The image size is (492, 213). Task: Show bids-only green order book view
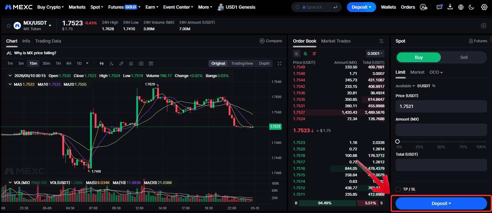pyautogui.click(x=305, y=54)
